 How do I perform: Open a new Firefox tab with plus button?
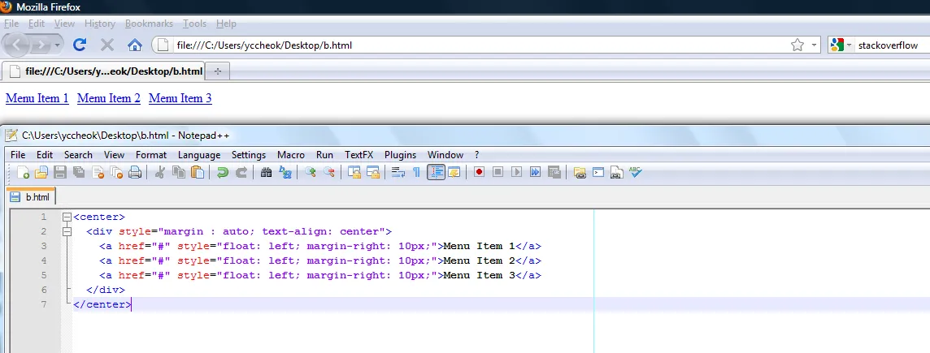[x=218, y=71]
